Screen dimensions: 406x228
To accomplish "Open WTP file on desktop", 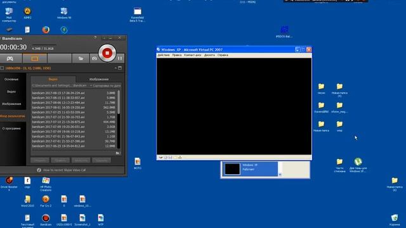I will click(101, 220).
